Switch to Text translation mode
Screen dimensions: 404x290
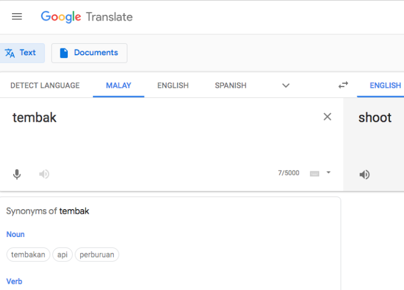pos(21,53)
